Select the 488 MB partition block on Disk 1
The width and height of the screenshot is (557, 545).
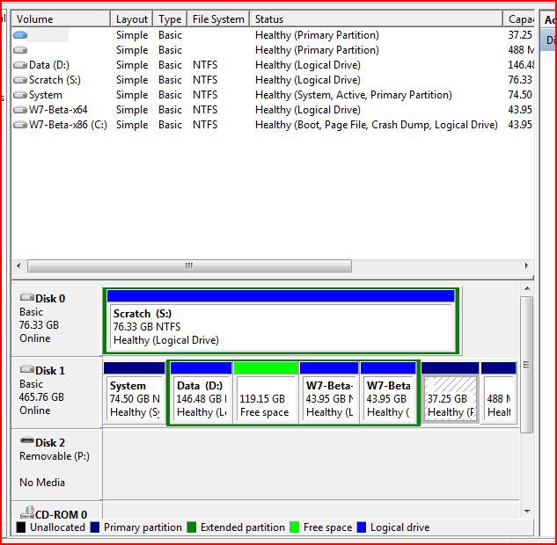tap(498, 393)
